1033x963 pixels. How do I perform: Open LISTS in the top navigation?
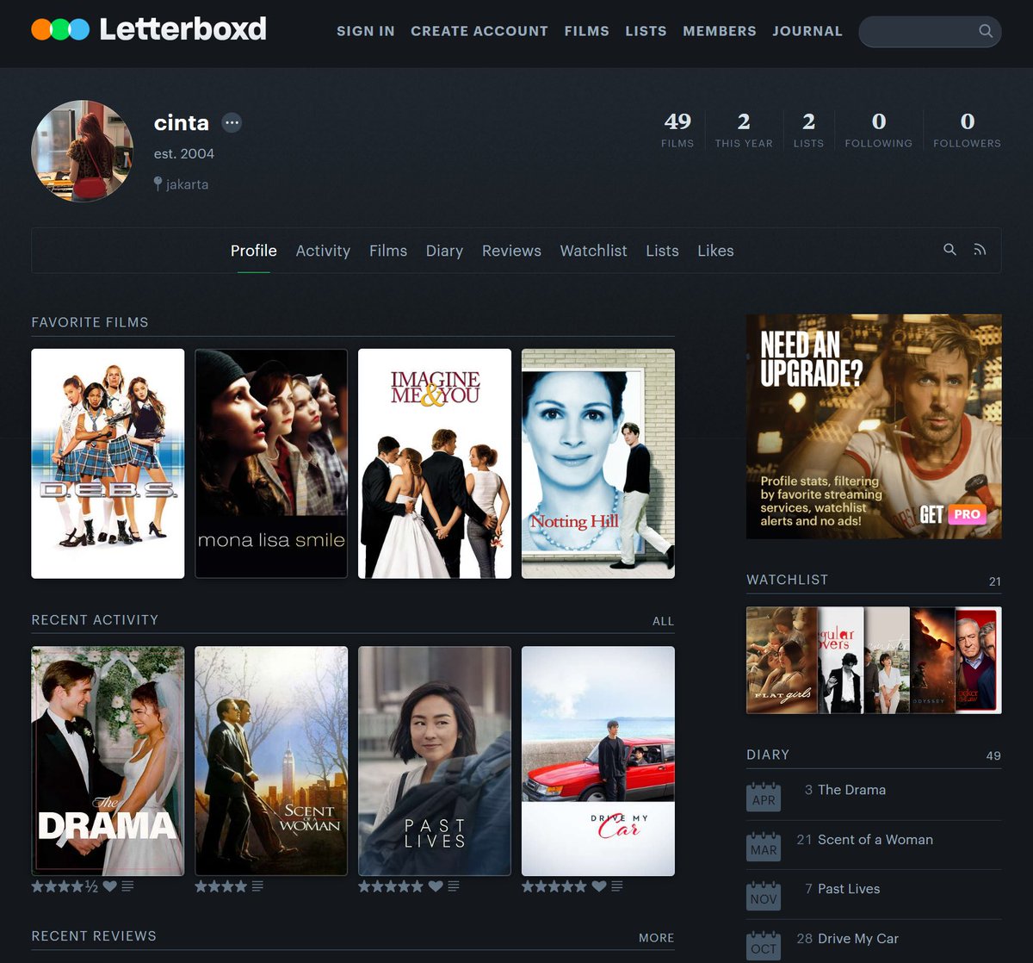pos(646,31)
